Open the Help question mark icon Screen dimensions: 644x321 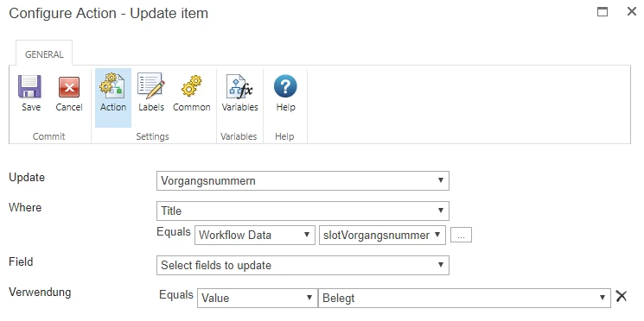click(285, 85)
